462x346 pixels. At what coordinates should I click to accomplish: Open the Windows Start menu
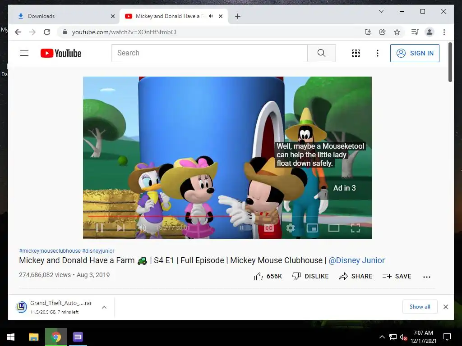pos(11,337)
